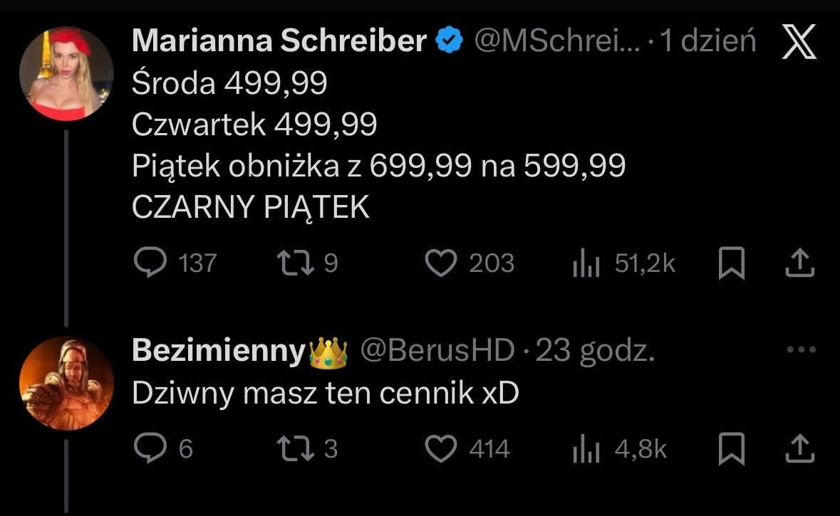
Task: View analytics showing 4,8k views
Action: [585, 450]
